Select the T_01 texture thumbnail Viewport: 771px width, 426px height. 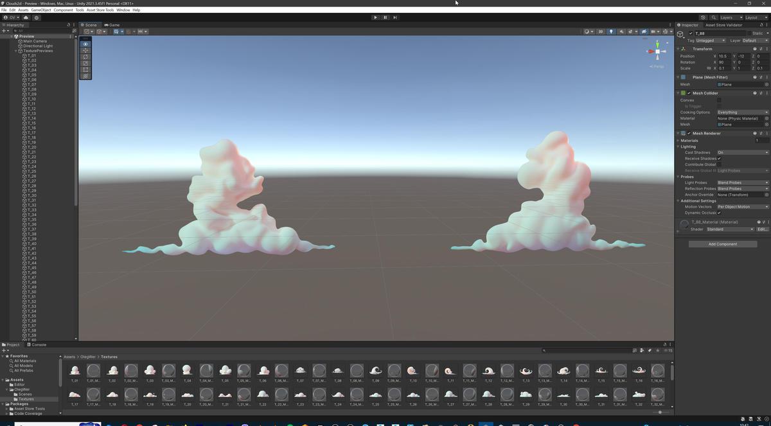pos(75,370)
